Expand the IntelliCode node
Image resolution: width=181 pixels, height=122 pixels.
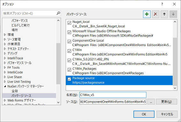point(5,72)
